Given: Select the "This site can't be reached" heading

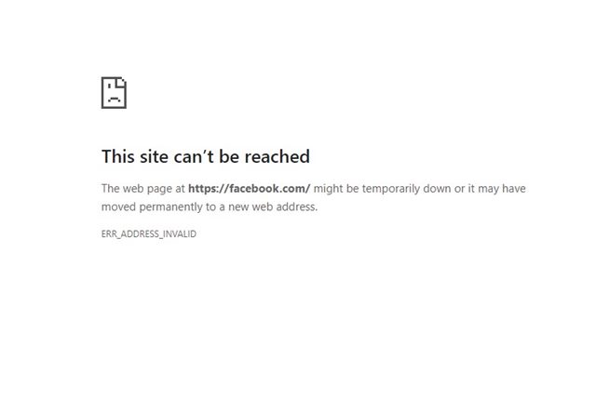Looking at the screenshot, I should (x=206, y=156).
